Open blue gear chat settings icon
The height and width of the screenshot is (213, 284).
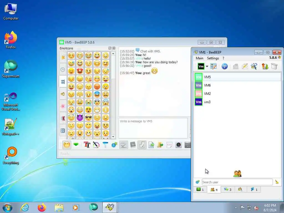pos(114,145)
